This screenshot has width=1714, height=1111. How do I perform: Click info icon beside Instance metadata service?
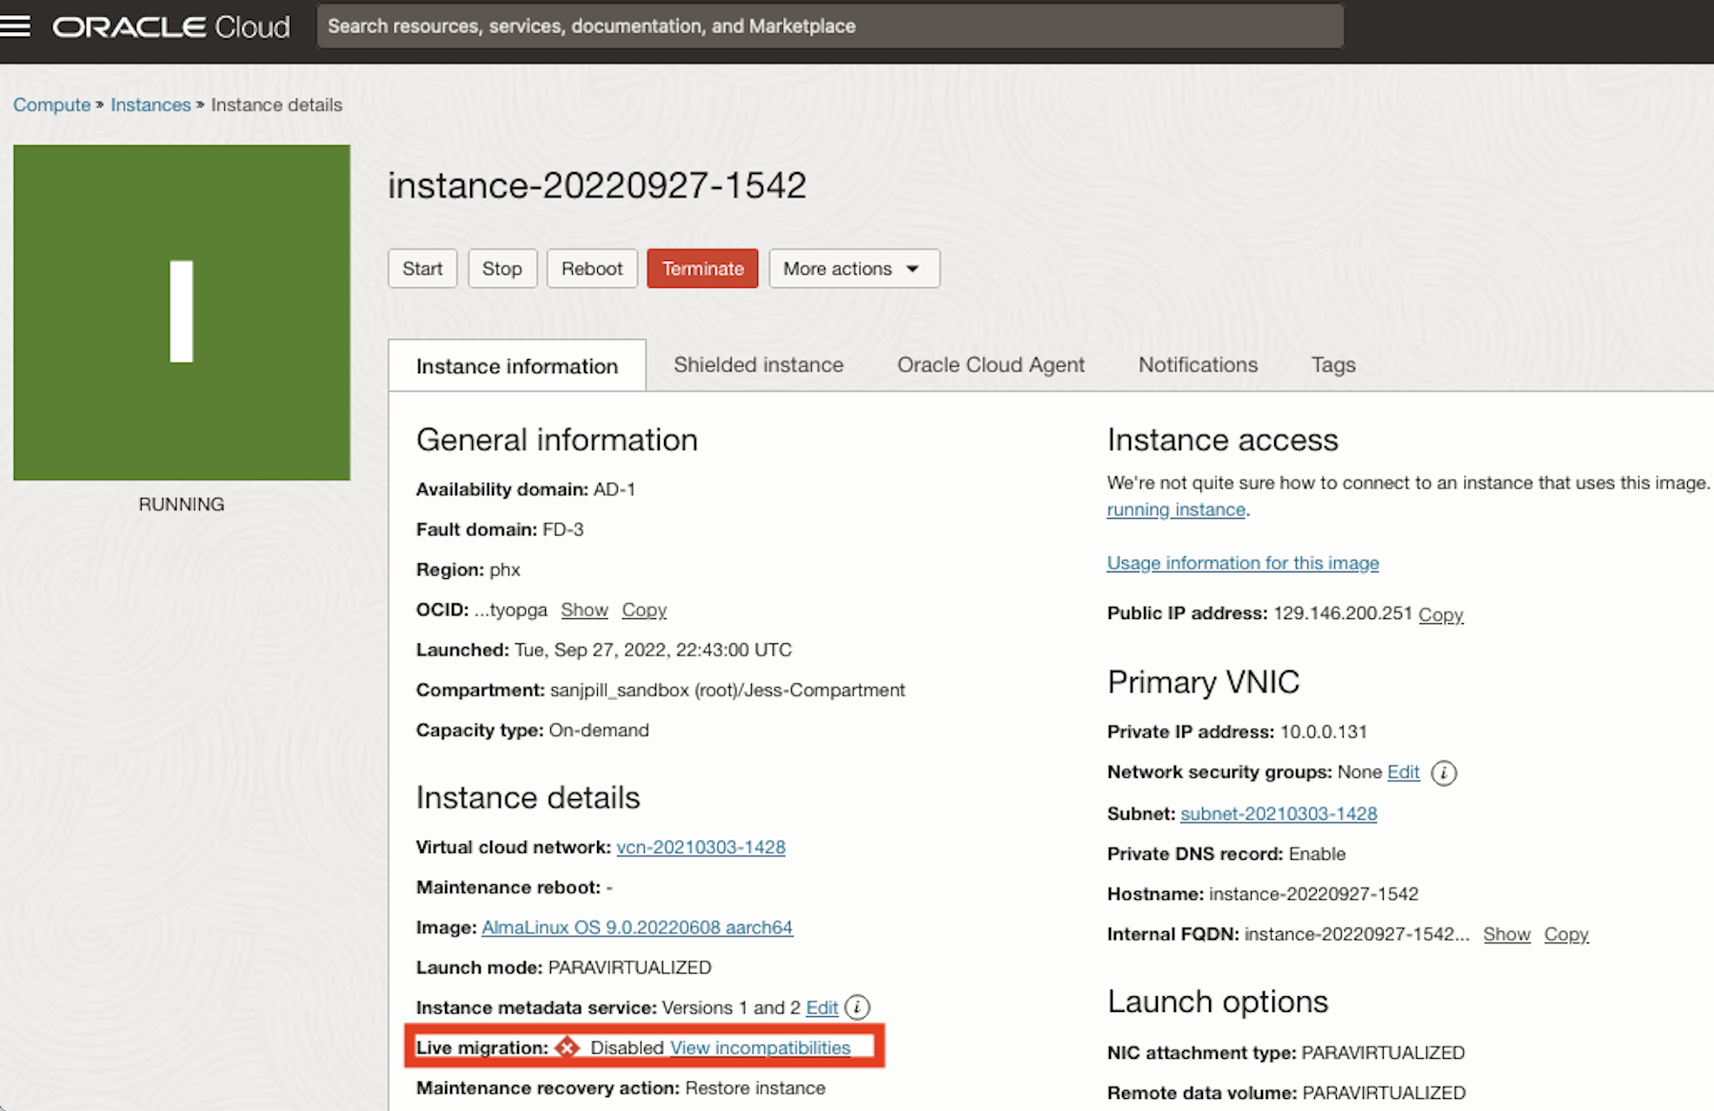pyautogui.click(x=857, y=1008)
